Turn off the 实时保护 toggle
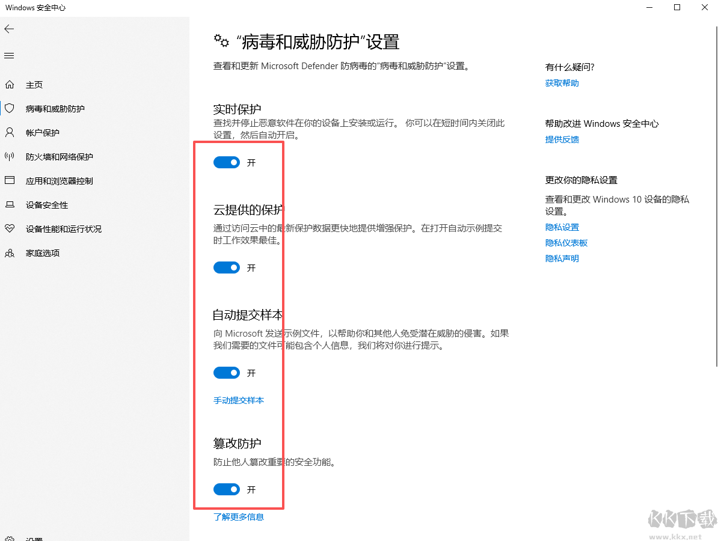The image size is (718, 541). (x=227, y=162)
